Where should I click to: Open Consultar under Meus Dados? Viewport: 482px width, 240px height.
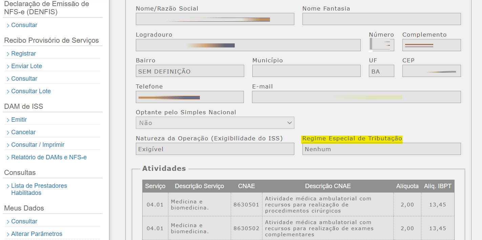coord(24,221)
